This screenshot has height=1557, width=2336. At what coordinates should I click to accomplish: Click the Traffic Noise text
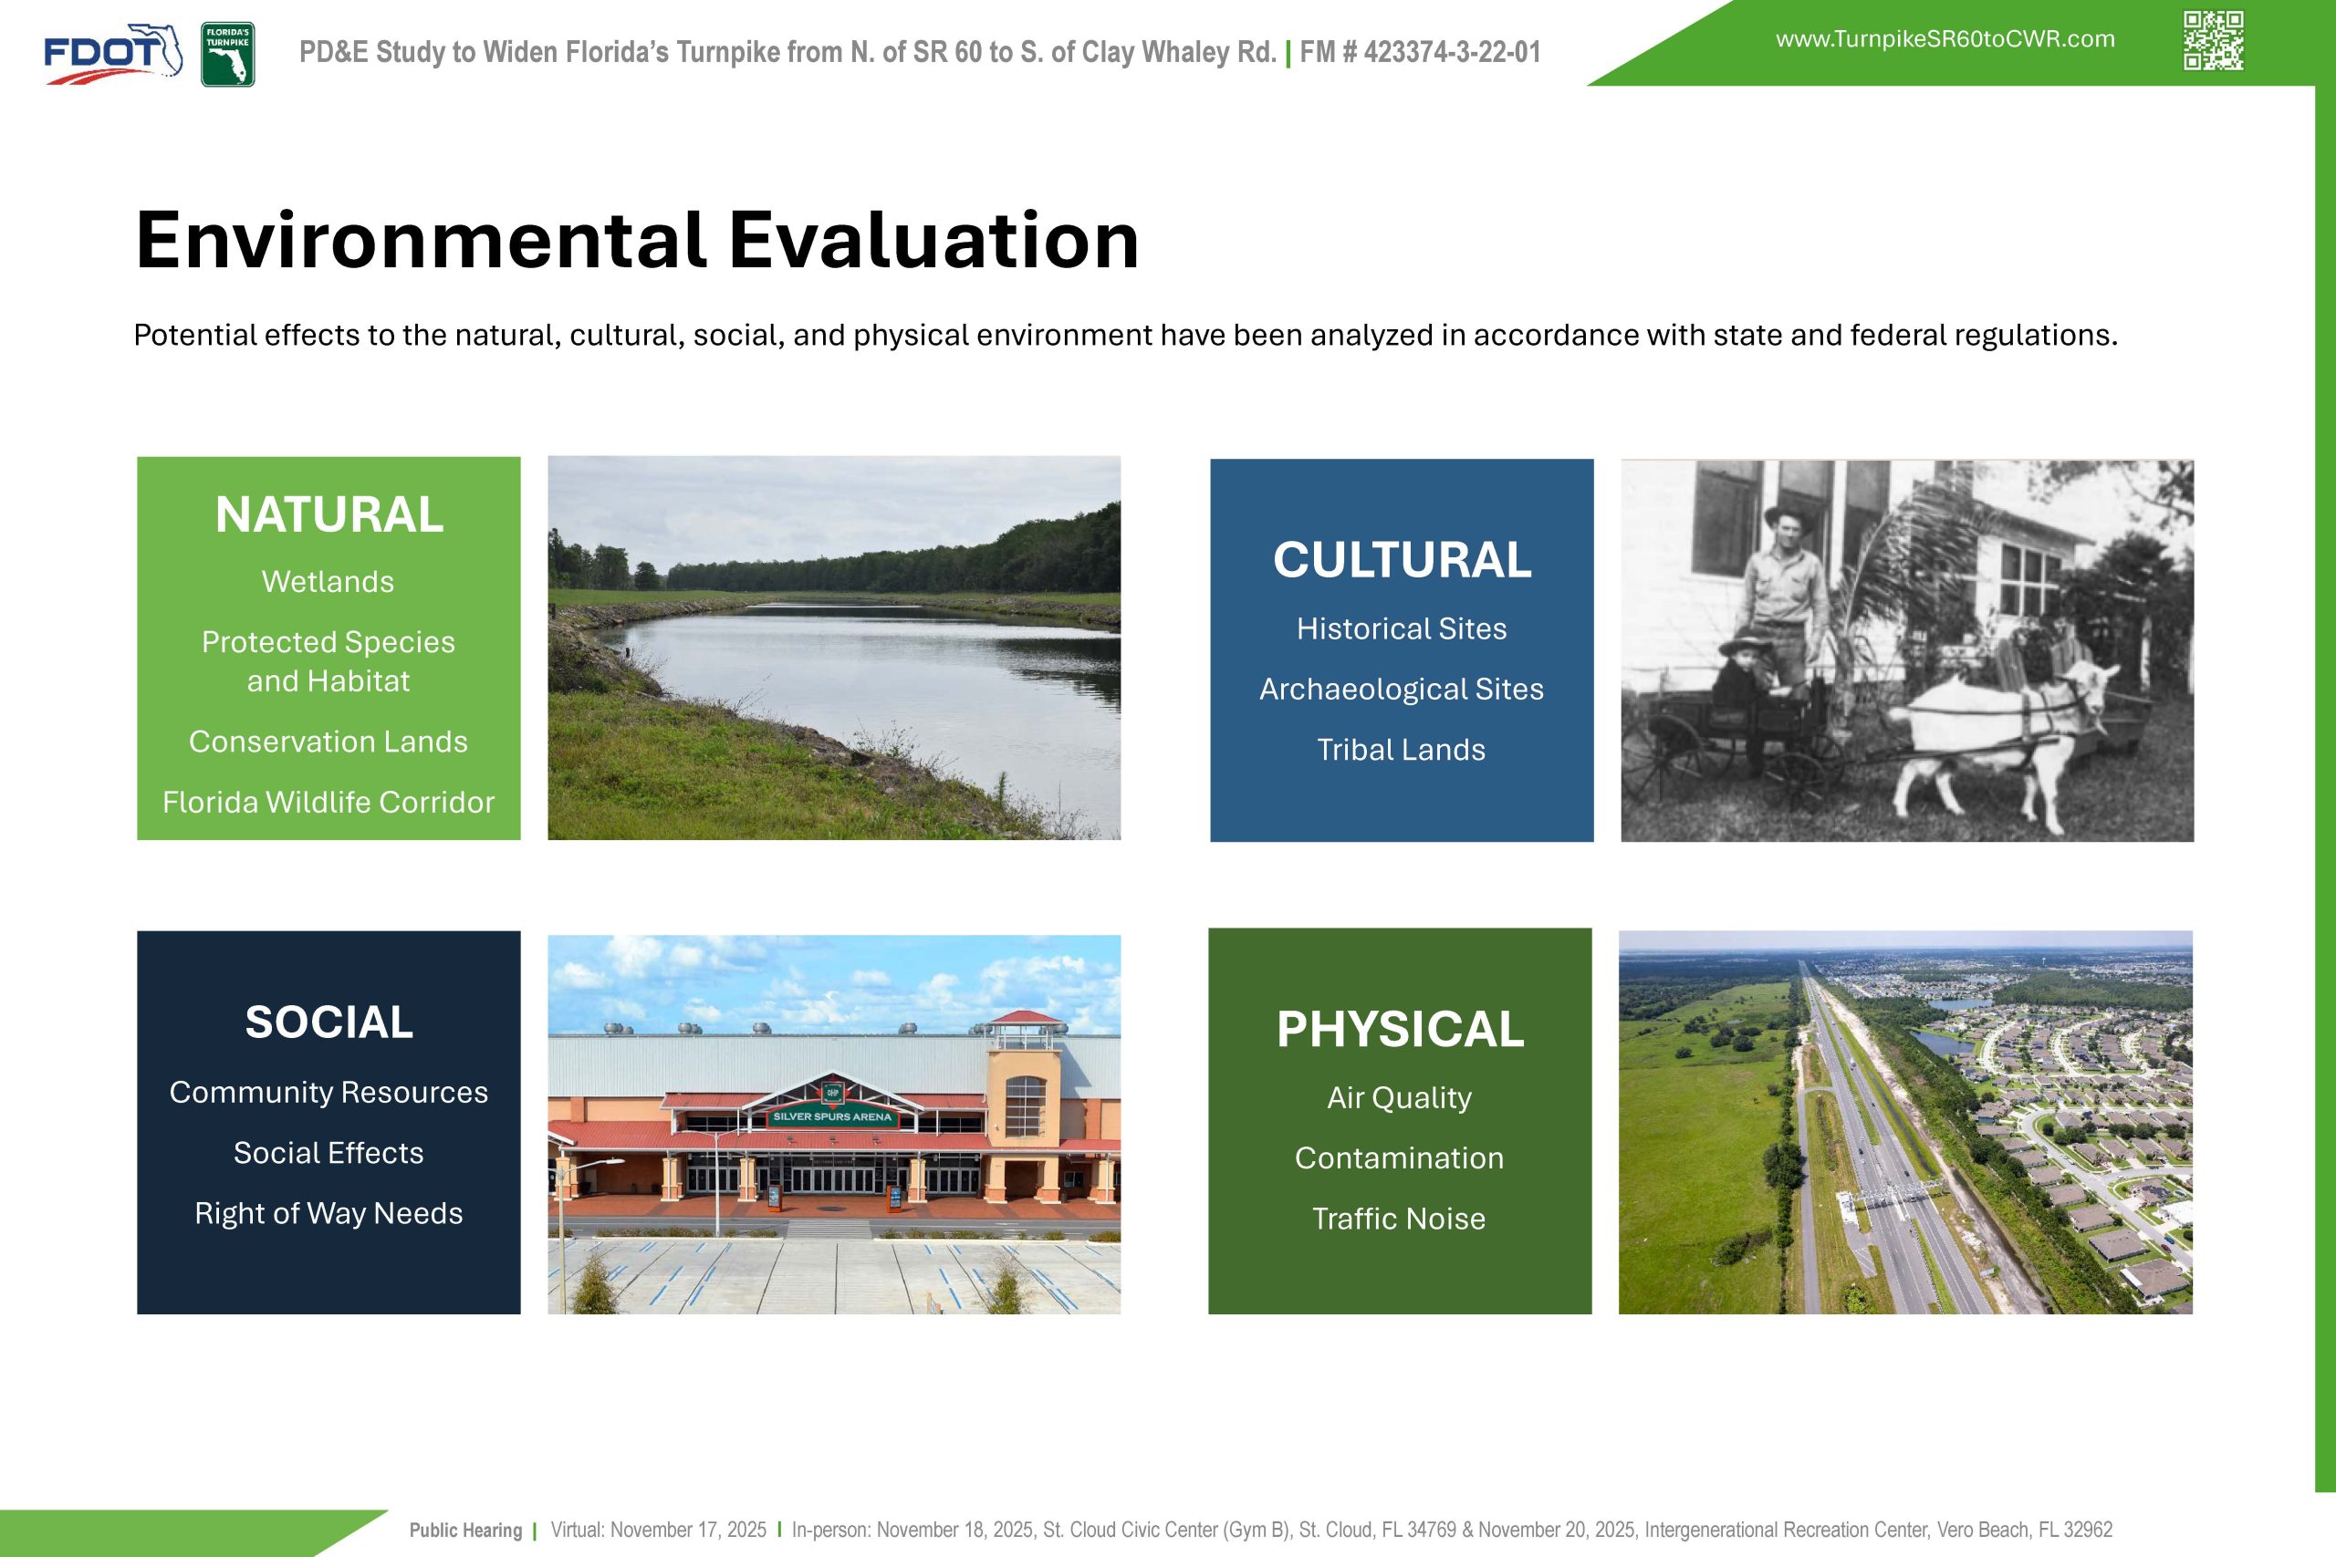1399,1219
